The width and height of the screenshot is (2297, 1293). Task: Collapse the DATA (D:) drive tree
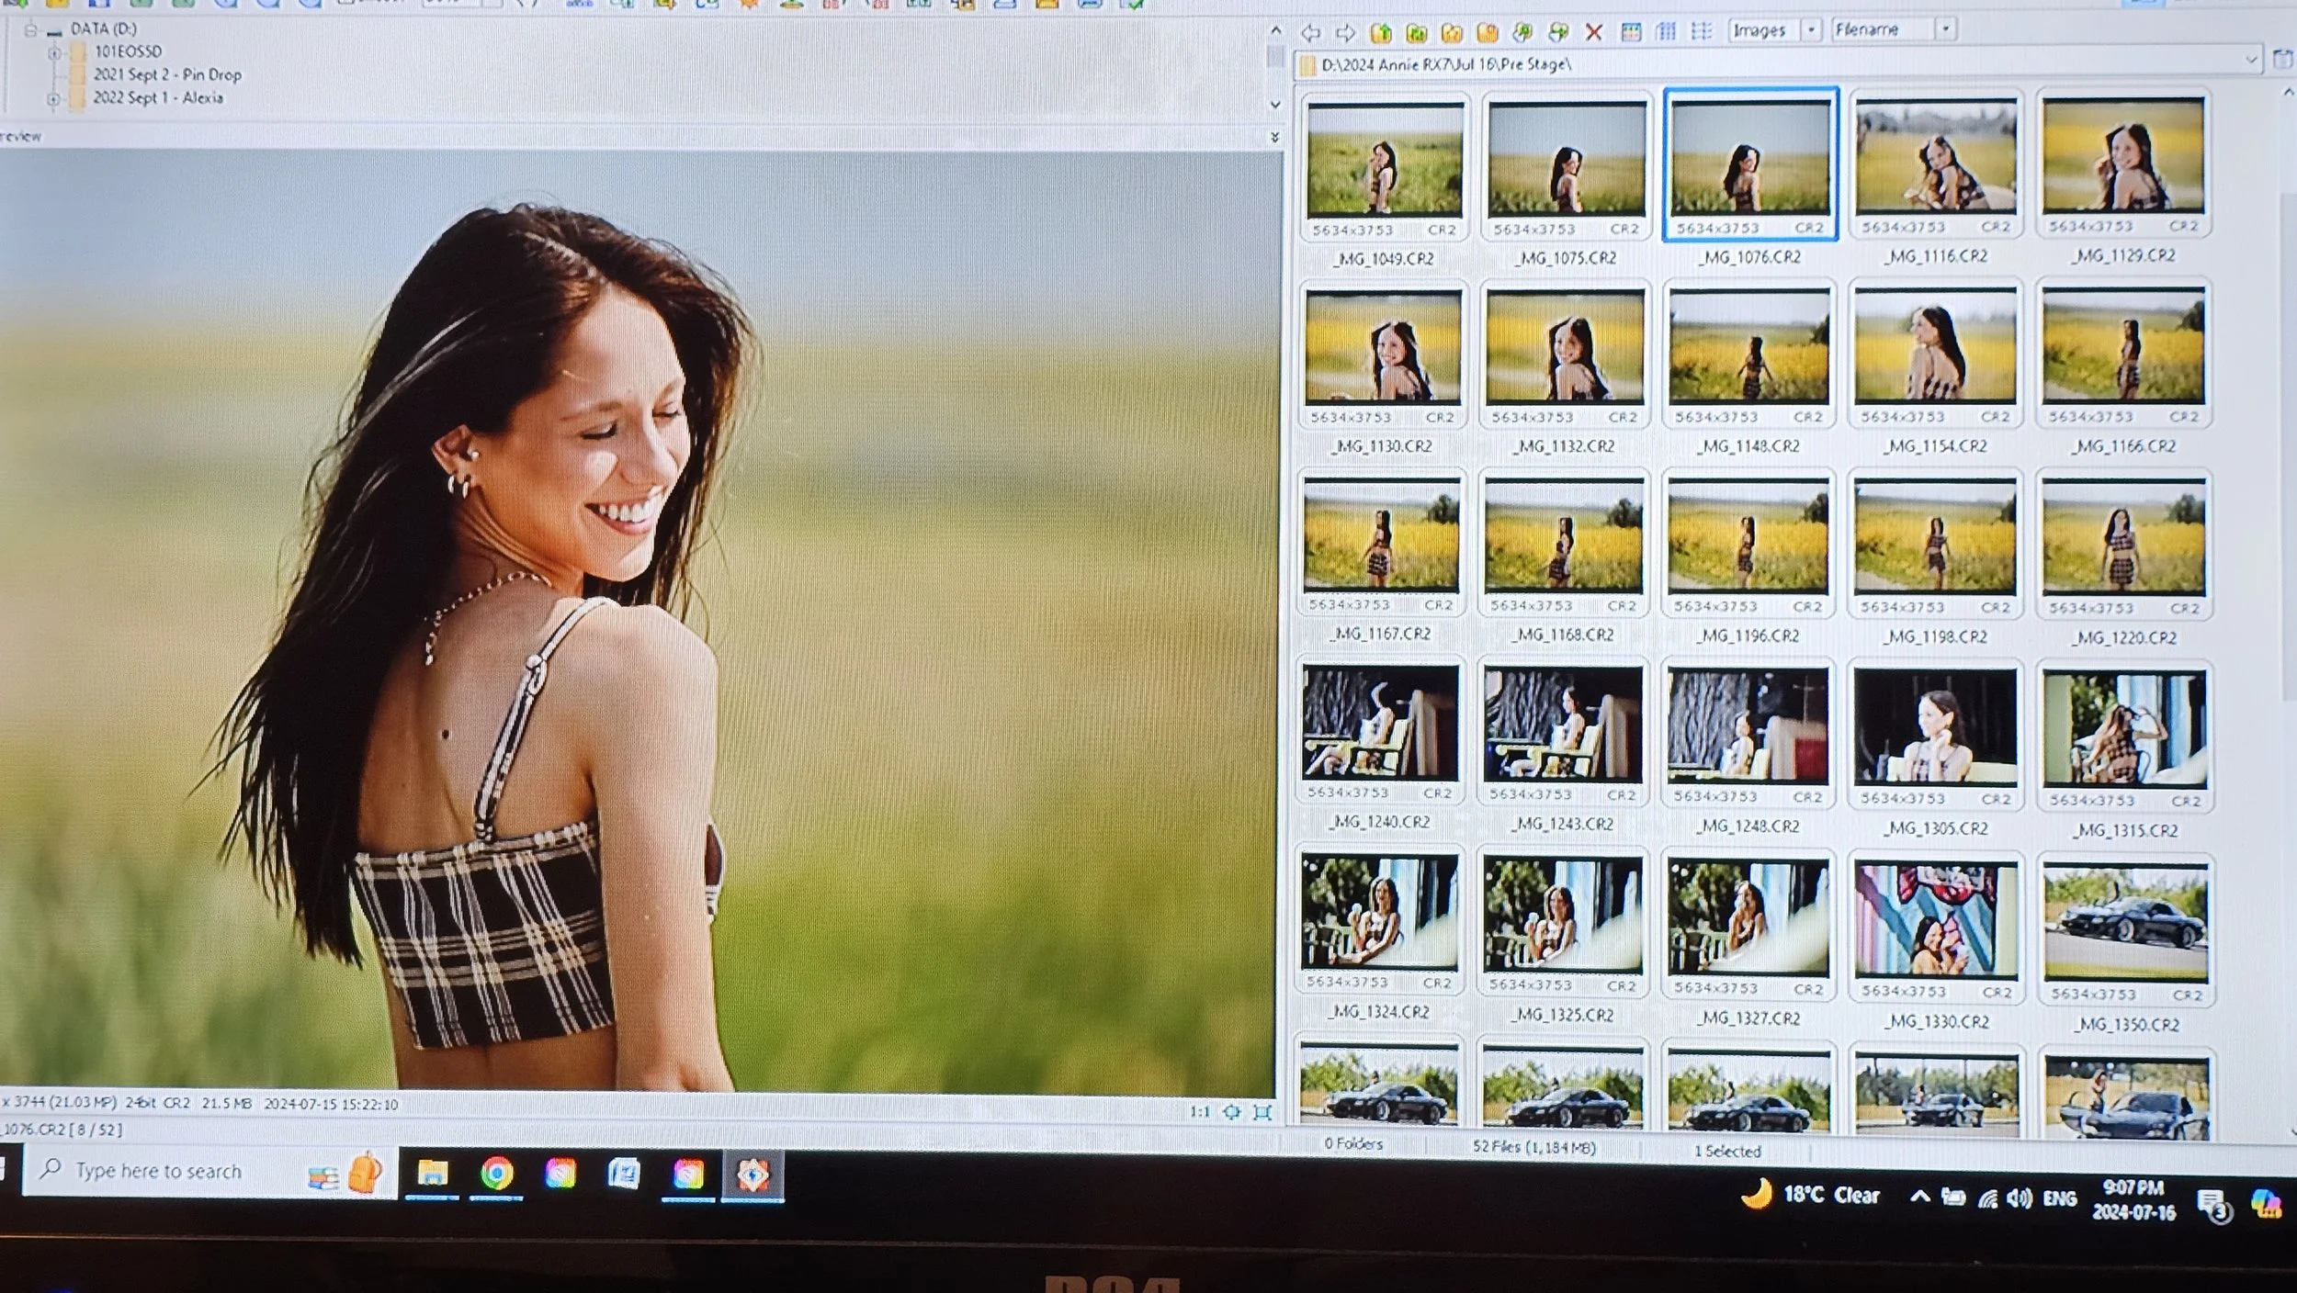(x=30, y=29)
